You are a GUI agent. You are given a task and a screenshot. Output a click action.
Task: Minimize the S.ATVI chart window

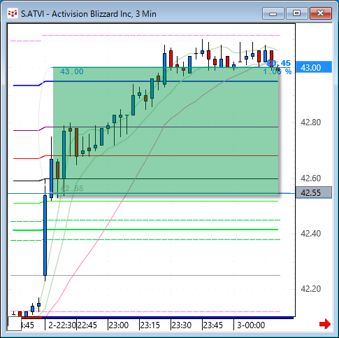click(273, 13)
